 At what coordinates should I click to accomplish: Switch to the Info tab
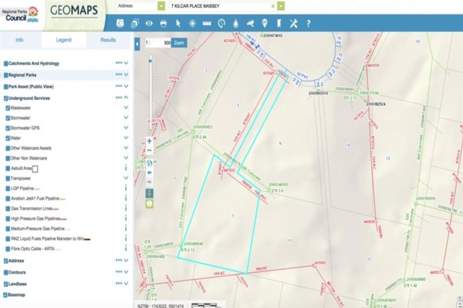tap(19, 40)
